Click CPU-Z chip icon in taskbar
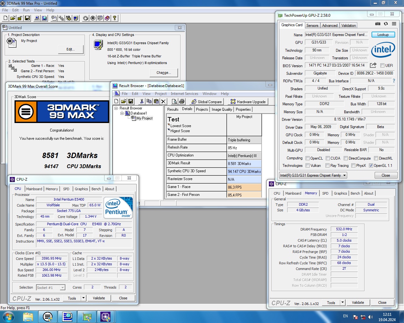 click(105, 316)
